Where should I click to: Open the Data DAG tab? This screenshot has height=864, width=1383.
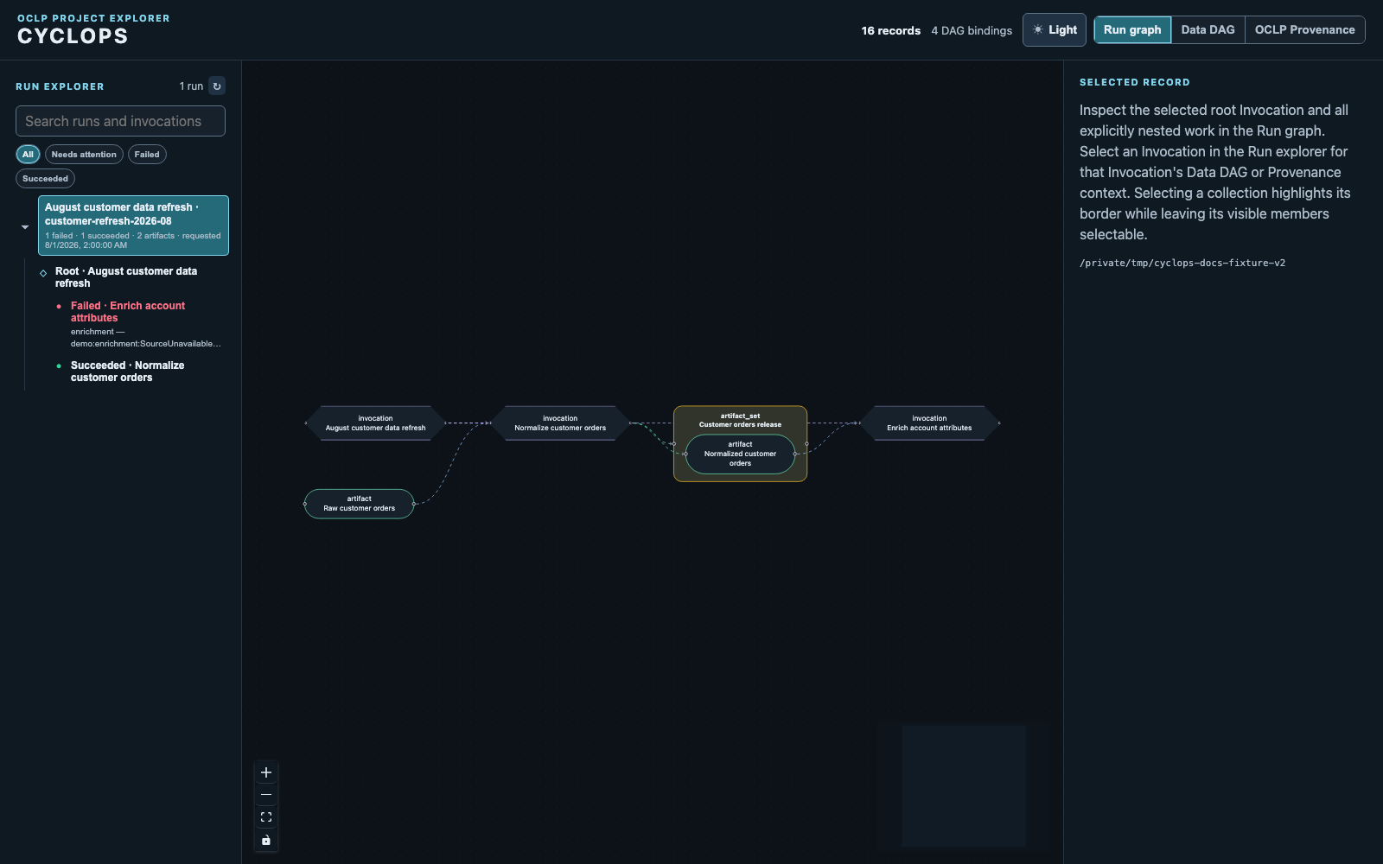[x=1208, y=30]
